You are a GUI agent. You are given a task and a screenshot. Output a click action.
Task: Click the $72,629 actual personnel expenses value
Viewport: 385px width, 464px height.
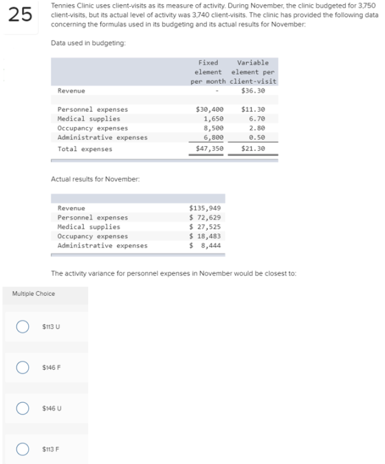click(x=205, y=218)
